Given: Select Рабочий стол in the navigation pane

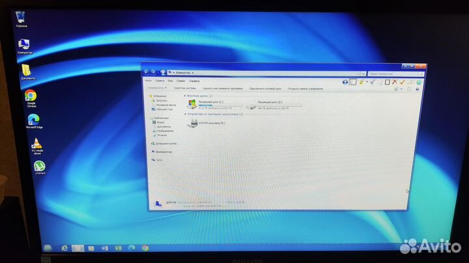Looking at the screenshot, I should coord(164,109).
